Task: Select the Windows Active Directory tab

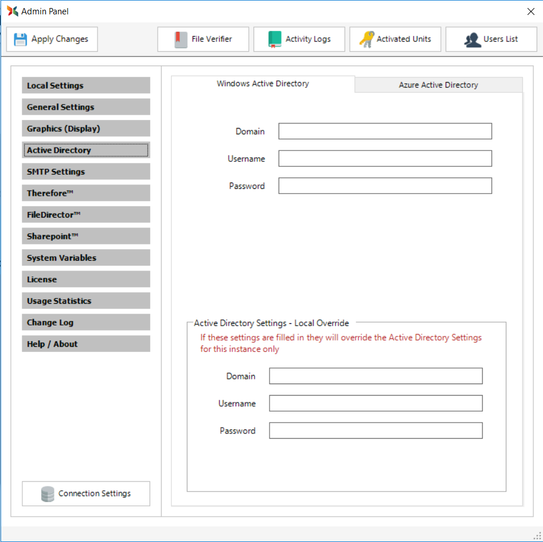Action: pos(263,84)
